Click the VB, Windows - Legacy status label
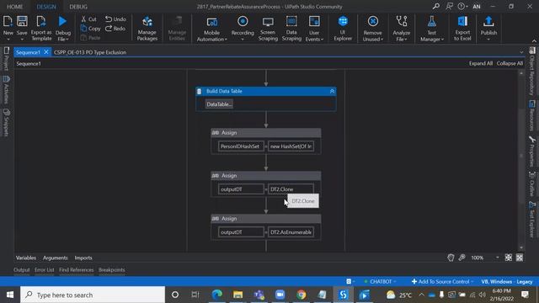This screenshot has height=303, width=539. pyautogui.click(x=507, y=281)
